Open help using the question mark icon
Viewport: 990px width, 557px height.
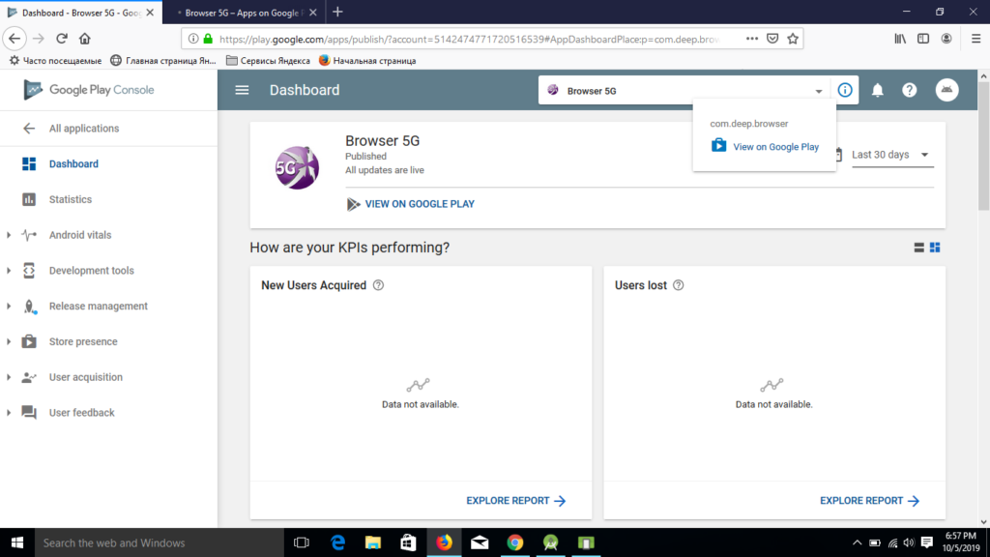pos(909,89)
